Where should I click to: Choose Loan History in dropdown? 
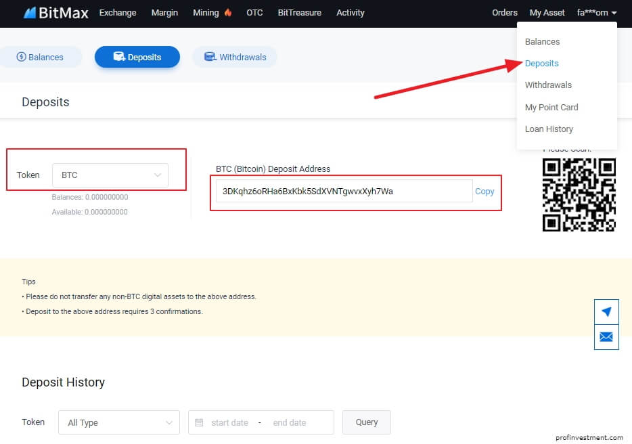(x=549, y=129)
